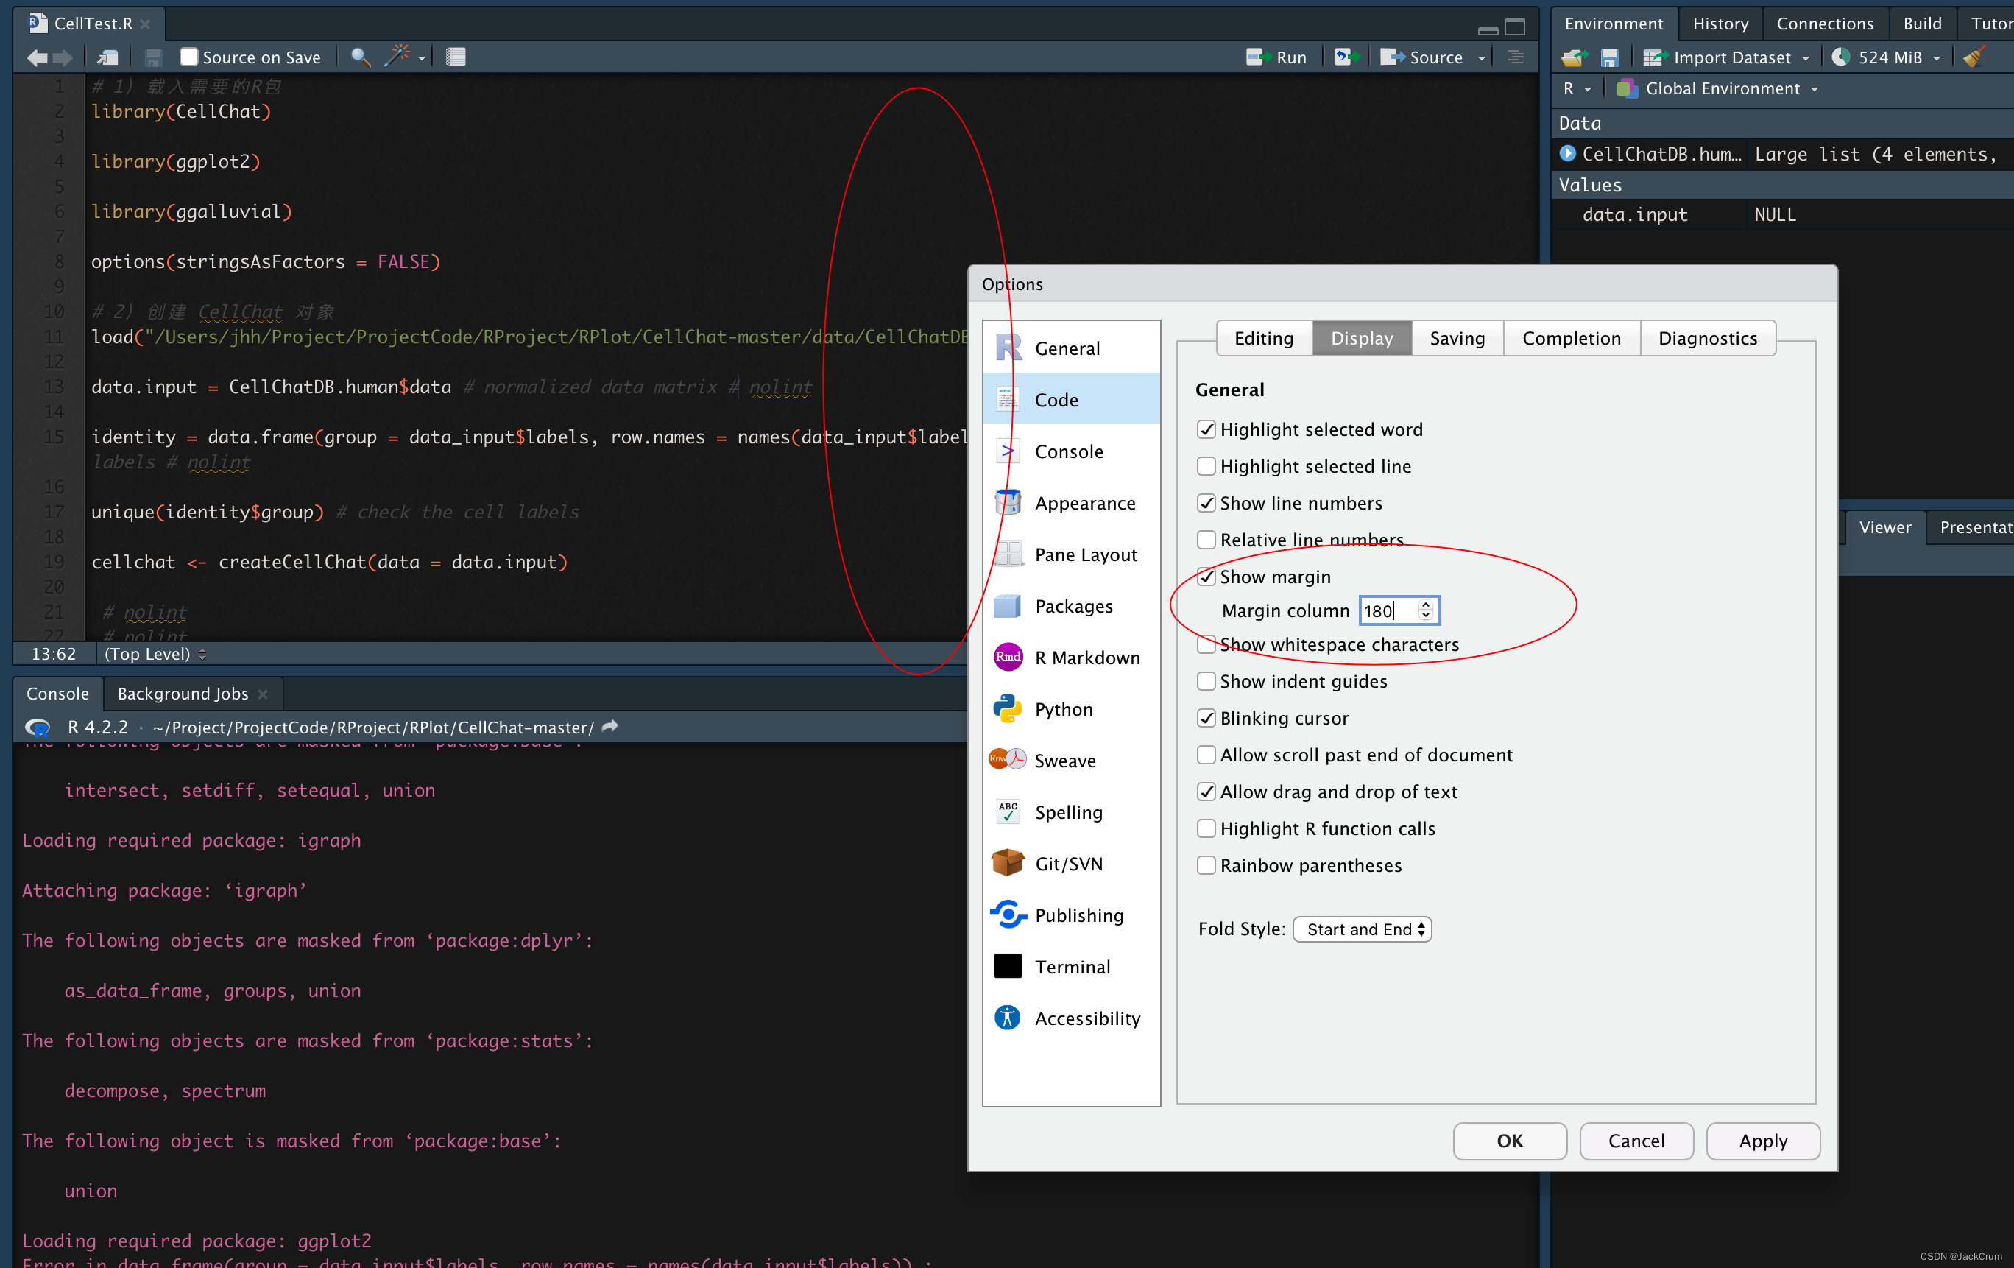Open the code tools magic wand
Image resolution: width=2014 pixels, height=1268 pixels.
(397, 56)
